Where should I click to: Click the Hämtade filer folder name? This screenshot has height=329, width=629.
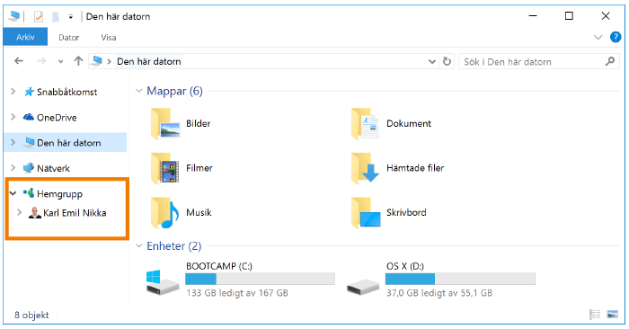(415, 168)
